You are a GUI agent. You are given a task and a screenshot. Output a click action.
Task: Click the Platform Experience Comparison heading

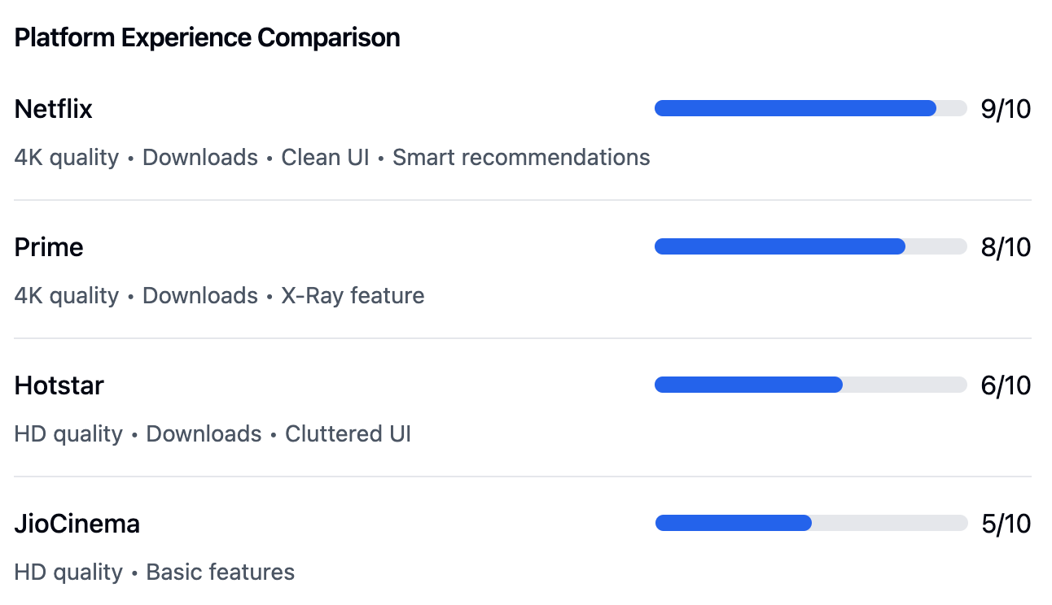(208, 37)
